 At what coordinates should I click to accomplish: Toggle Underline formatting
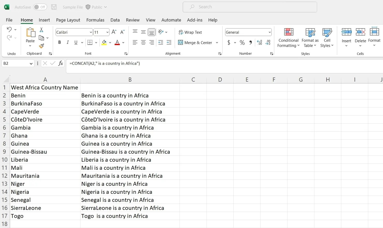[76, 42]
